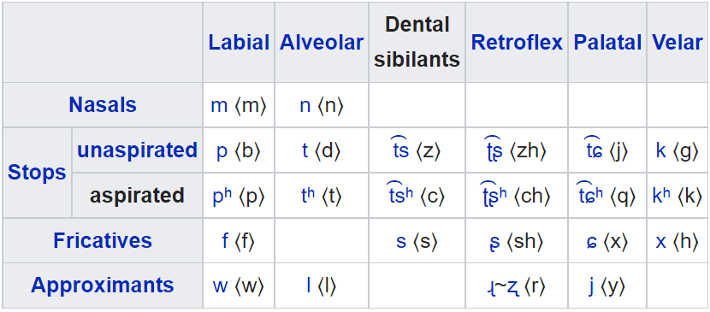Image resolution: width=710 pixels, height=312 pixels.
Task: Open the unaspirated row header link
Action: [137, 150]
